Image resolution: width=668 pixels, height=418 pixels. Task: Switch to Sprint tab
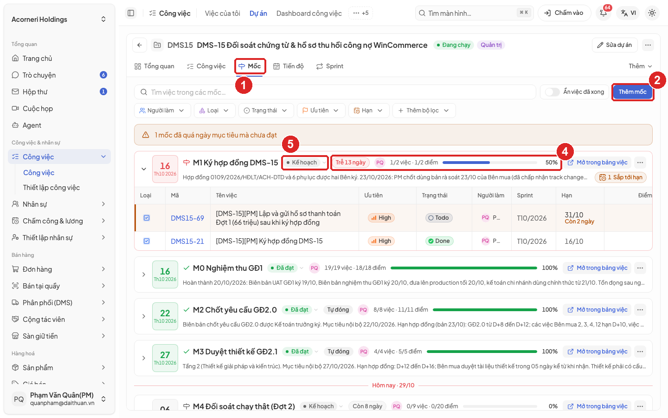point(330,66)
